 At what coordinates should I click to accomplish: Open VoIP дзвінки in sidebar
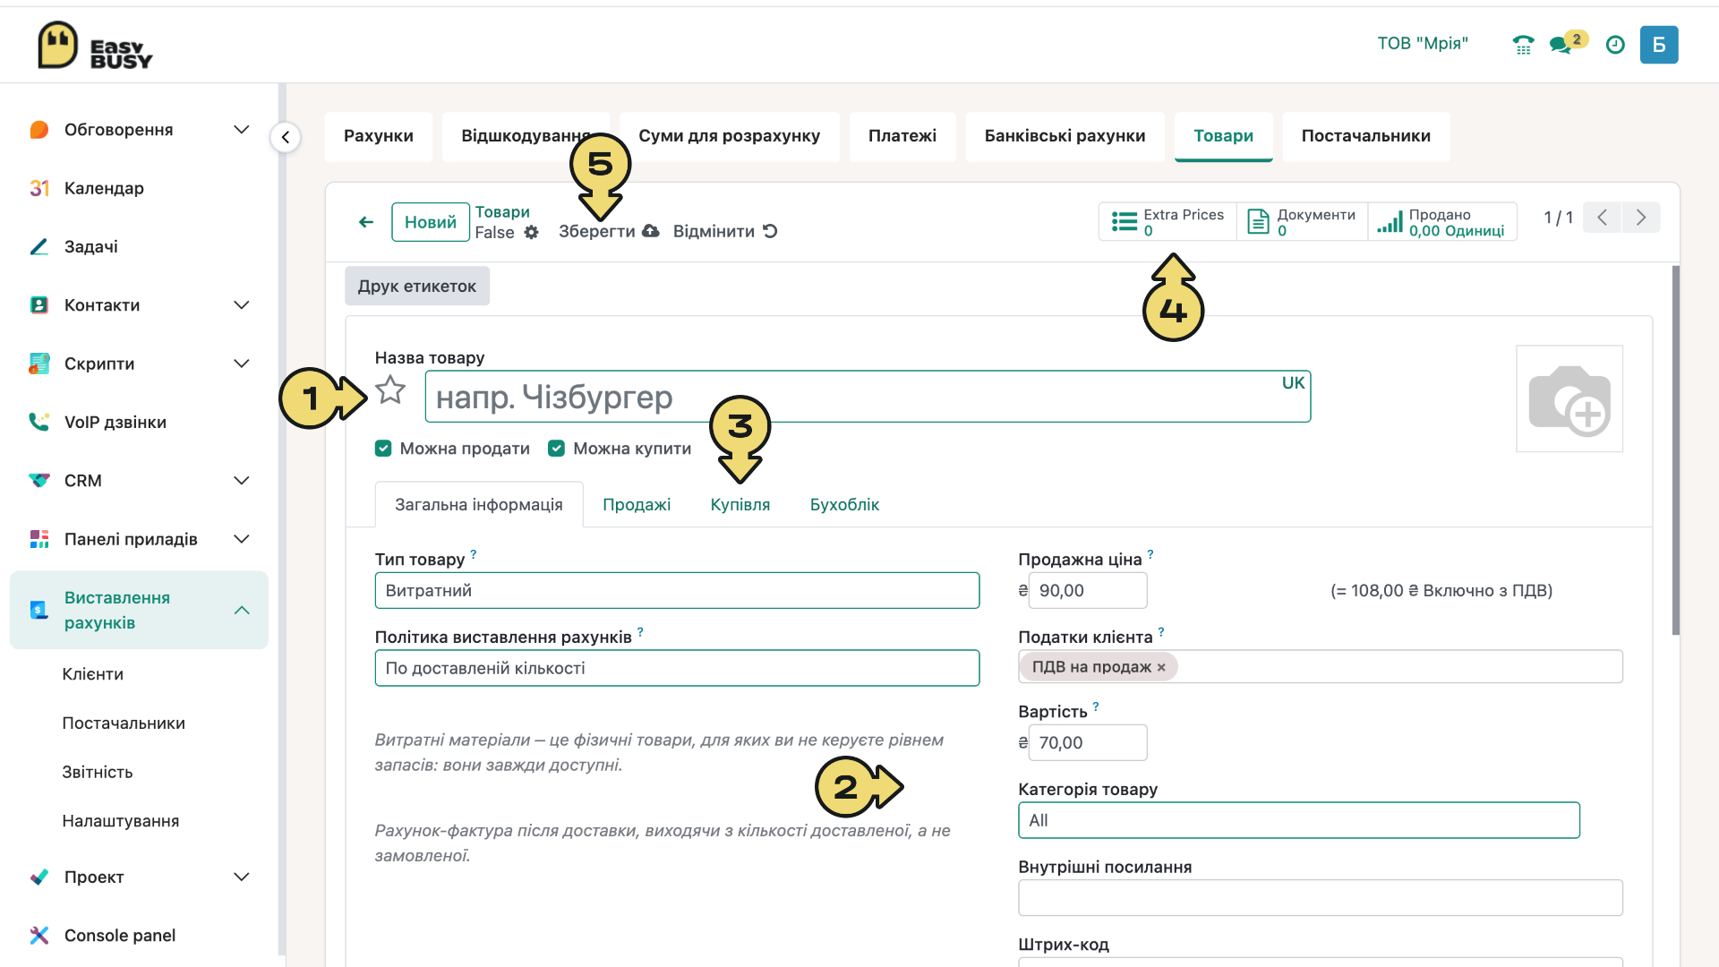115,423
